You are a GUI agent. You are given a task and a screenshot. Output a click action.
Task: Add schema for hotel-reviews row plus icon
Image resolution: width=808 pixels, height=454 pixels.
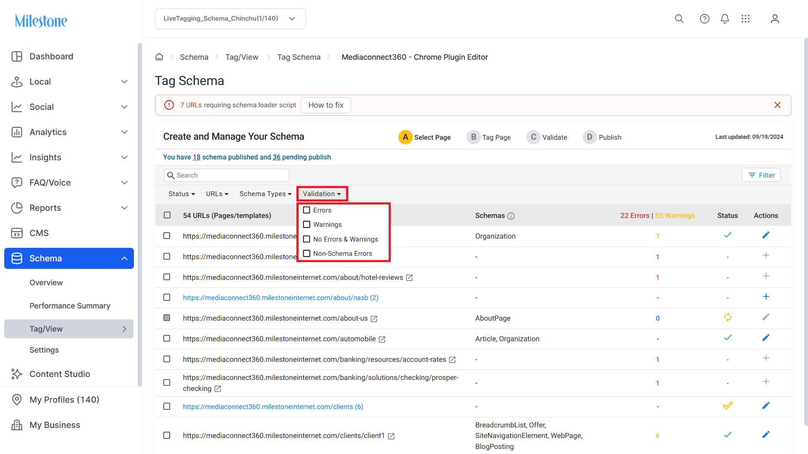(766, 276)
